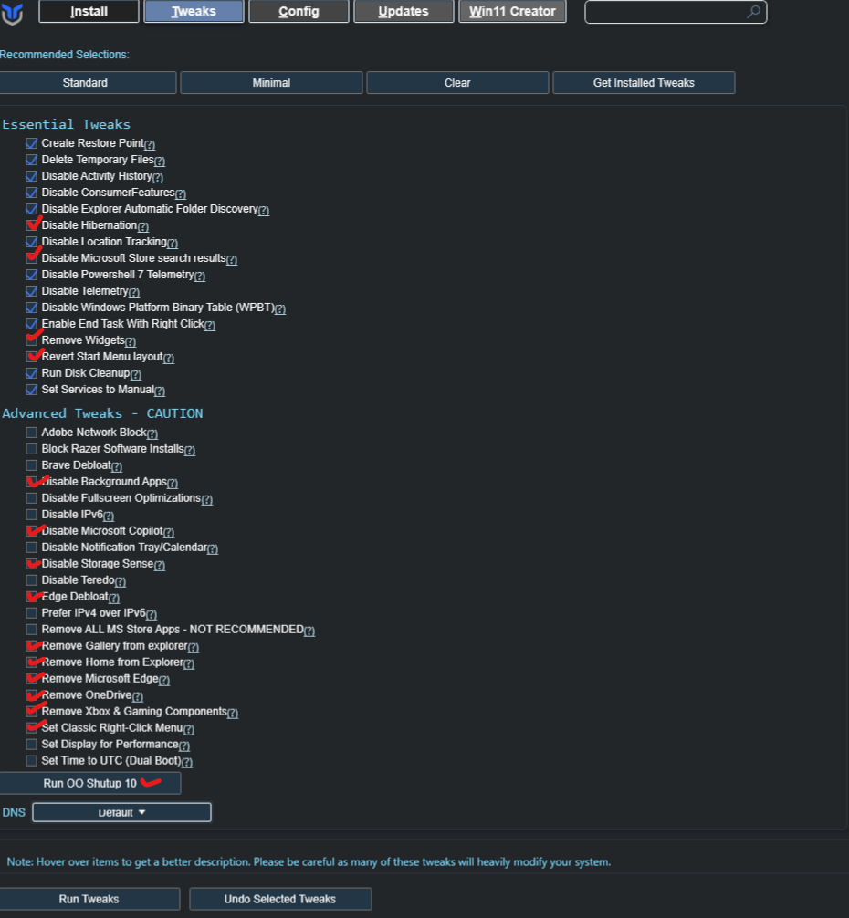Open help (?) for Block Razer Software Installs
This screenshot has width=849, height=918.
(190, 450)
